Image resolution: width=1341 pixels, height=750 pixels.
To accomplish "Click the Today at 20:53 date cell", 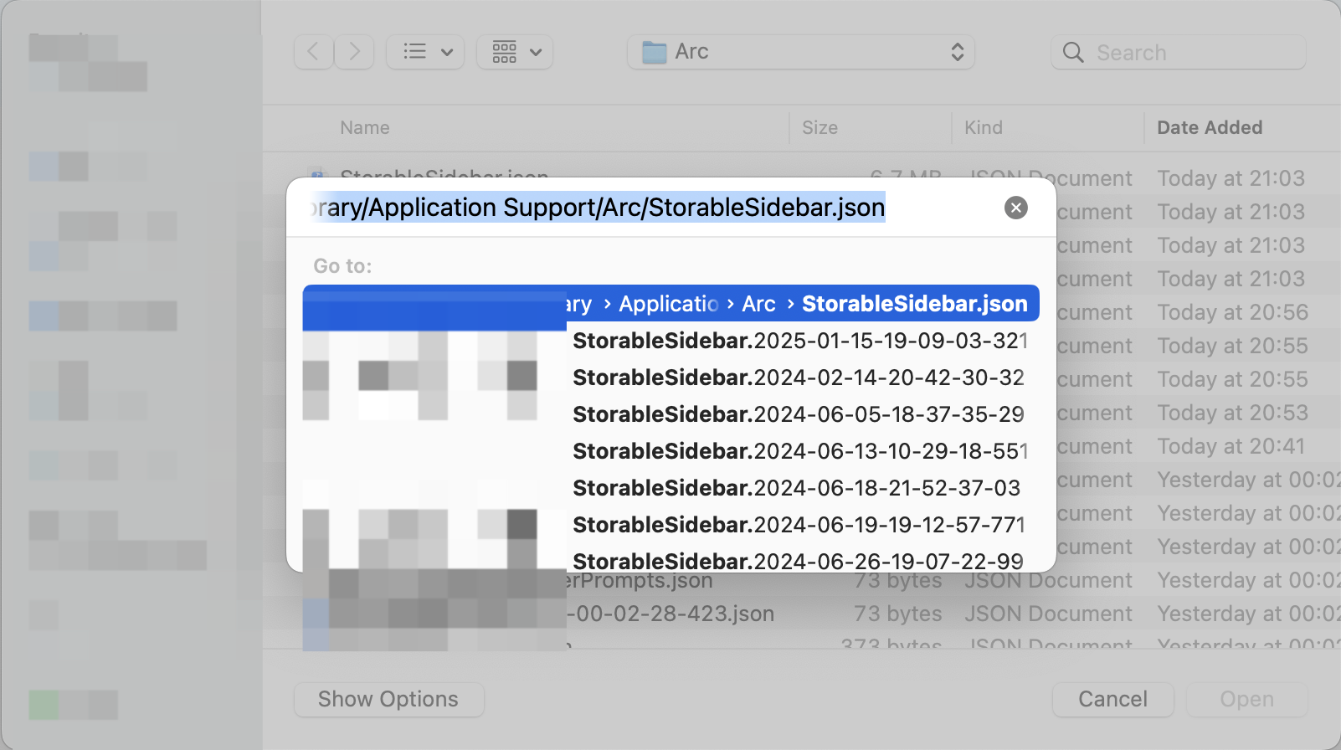I will coord(1232,413).
